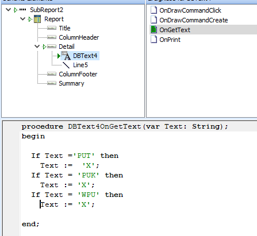The image size is (257, 236).
Task: Collapse the Detail band node
Action: click(37, 47)
